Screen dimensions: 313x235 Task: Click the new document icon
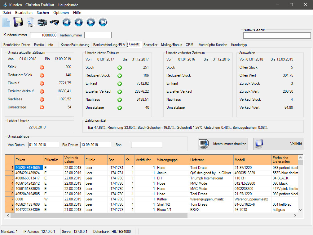click(7, 22)
